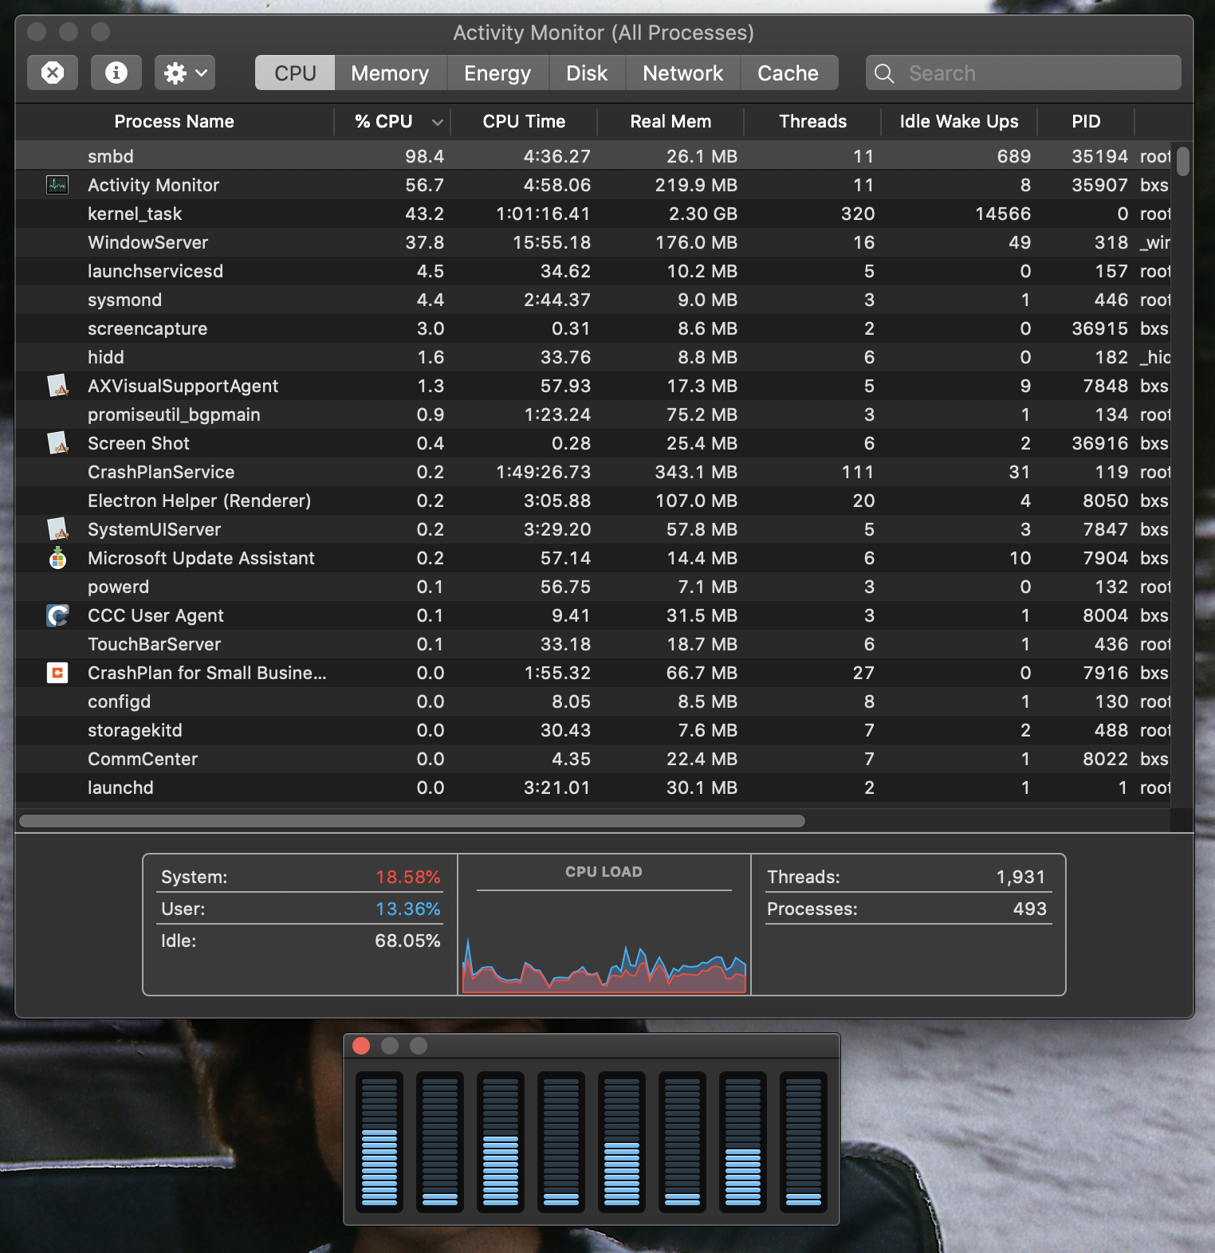The image size is (1215, 1253).
Task: Click the Threads count 1,931
Action: [1020, 877]
